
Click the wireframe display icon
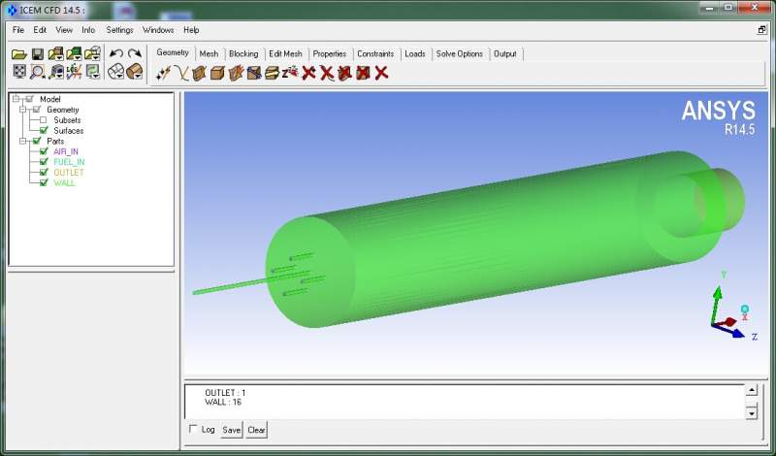(x=116, y=72)
